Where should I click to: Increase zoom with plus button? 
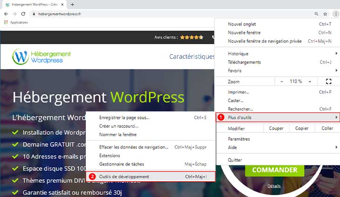pos(310,81)
